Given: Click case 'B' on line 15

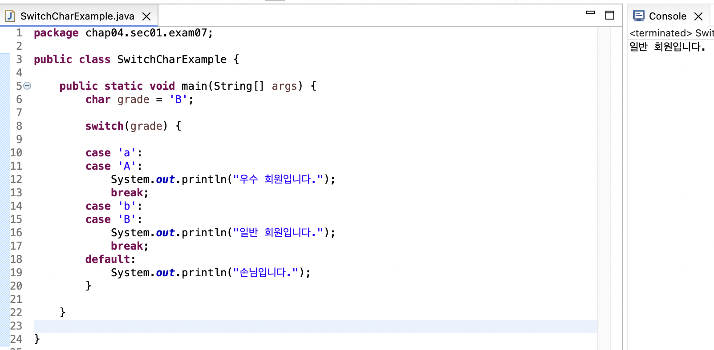Looking at the screenshot, I should tap(114, 219).
